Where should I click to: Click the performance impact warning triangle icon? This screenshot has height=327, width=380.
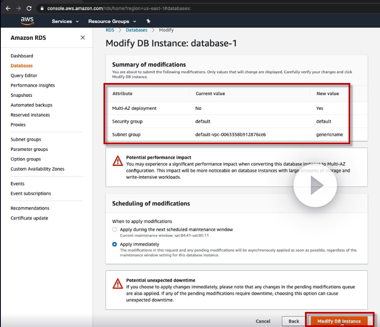point(118,161)
